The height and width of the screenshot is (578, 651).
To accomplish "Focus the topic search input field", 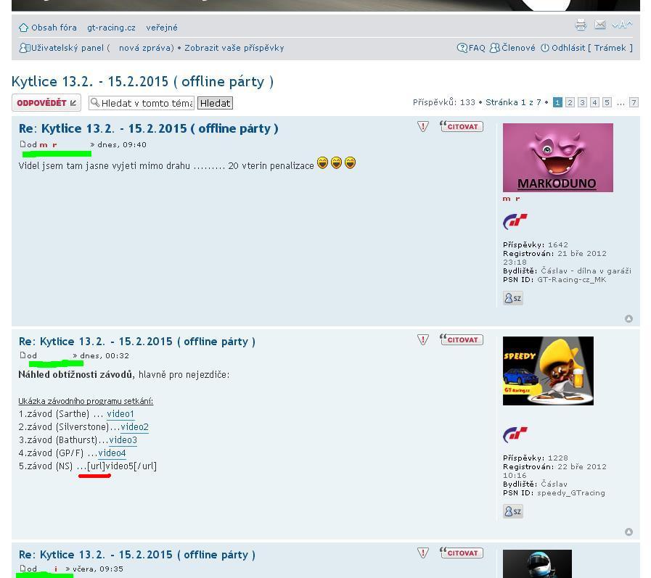I will click(x=146, y=103).
